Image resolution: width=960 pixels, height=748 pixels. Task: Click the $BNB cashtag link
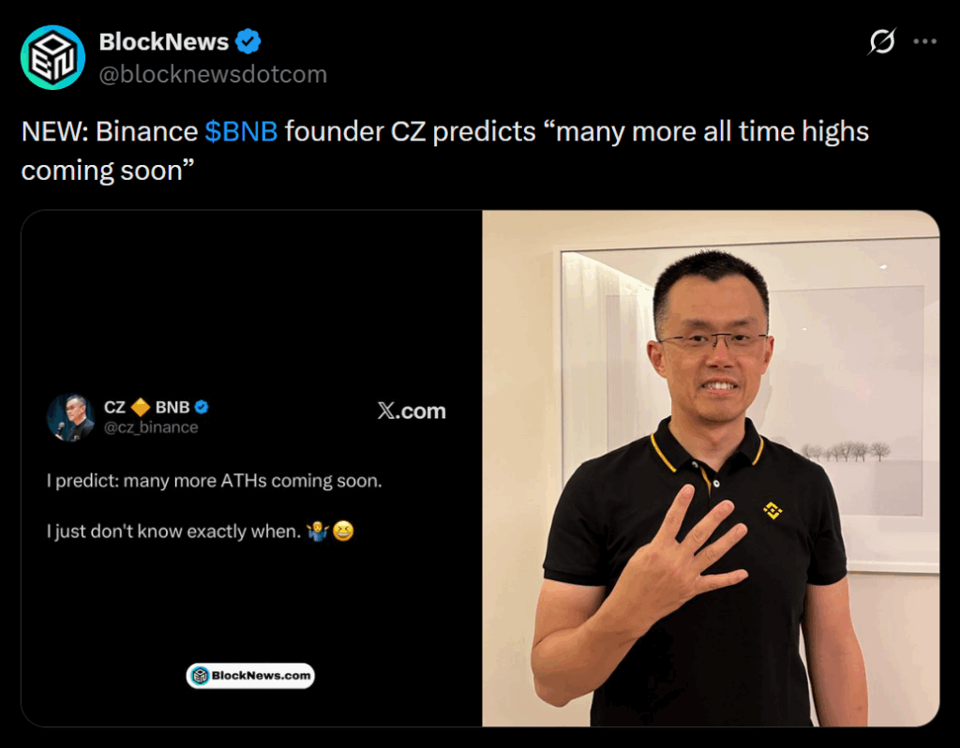pyautogui.click(x=241, y=131)
